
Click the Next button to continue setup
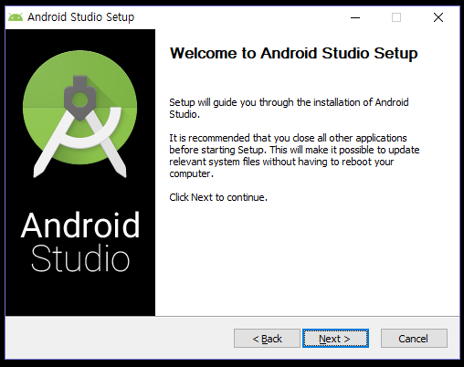(335, 338)
